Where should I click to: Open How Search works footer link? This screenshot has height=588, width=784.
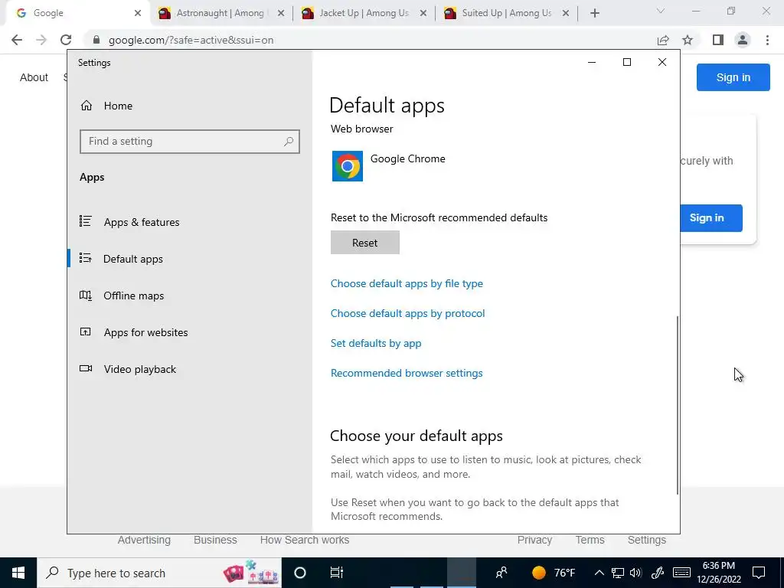[x=305, y=540]
